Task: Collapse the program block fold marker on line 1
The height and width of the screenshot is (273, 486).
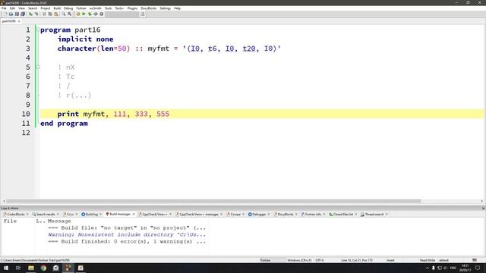Action: pos(38,30)
